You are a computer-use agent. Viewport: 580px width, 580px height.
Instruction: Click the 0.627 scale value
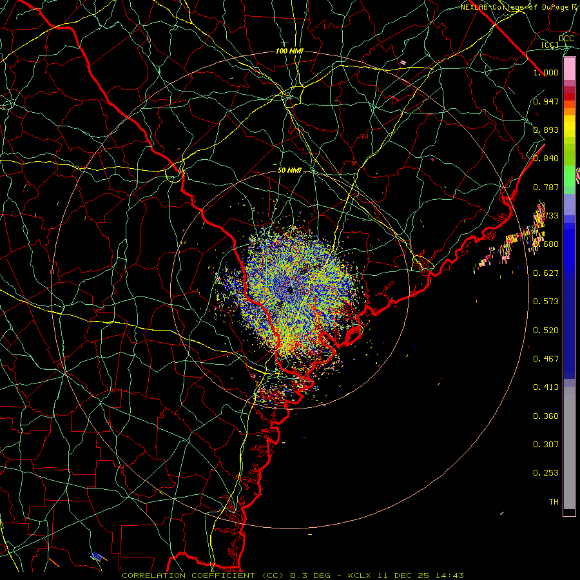tap(546, 273)
